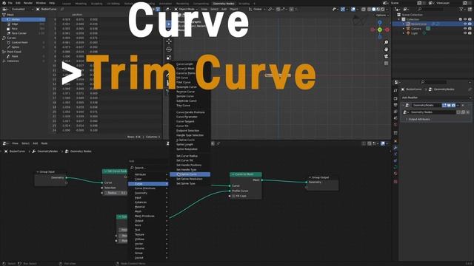Click the viewport pan hand icon

click(386, 50)
